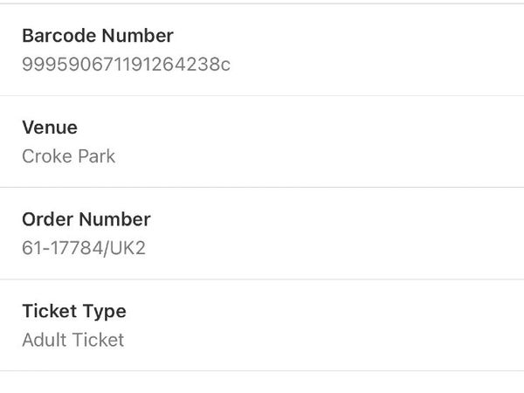Click the divider line below Adult Ticket
The height and width of the screenshot is (393, 524).
pos(262,371)
